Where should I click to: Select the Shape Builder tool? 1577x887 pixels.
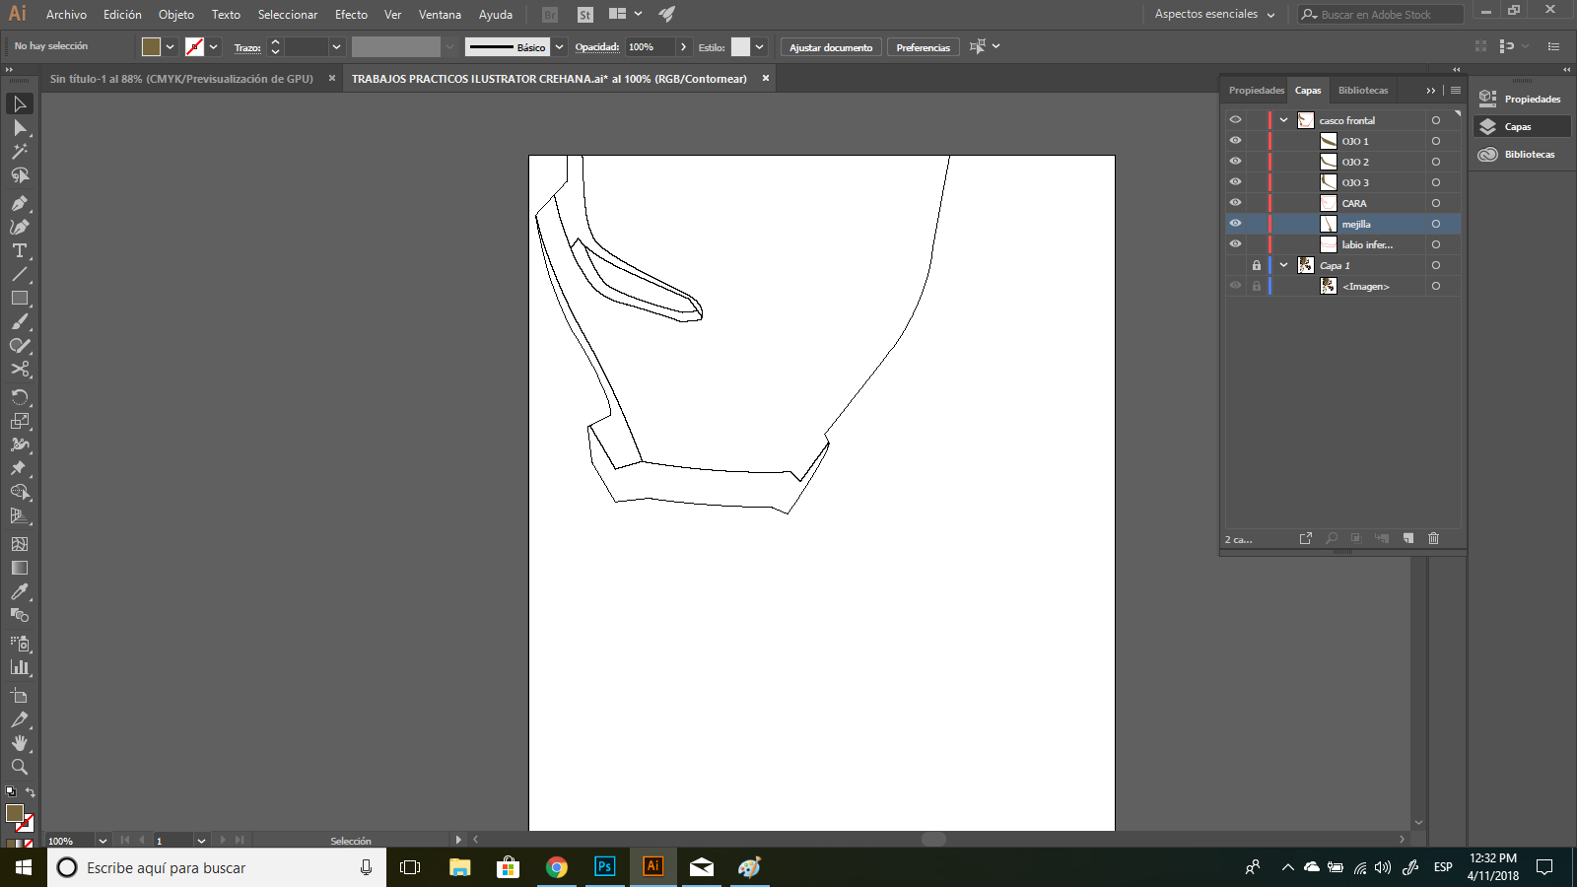pyautogui.click(x=19, y=492)
